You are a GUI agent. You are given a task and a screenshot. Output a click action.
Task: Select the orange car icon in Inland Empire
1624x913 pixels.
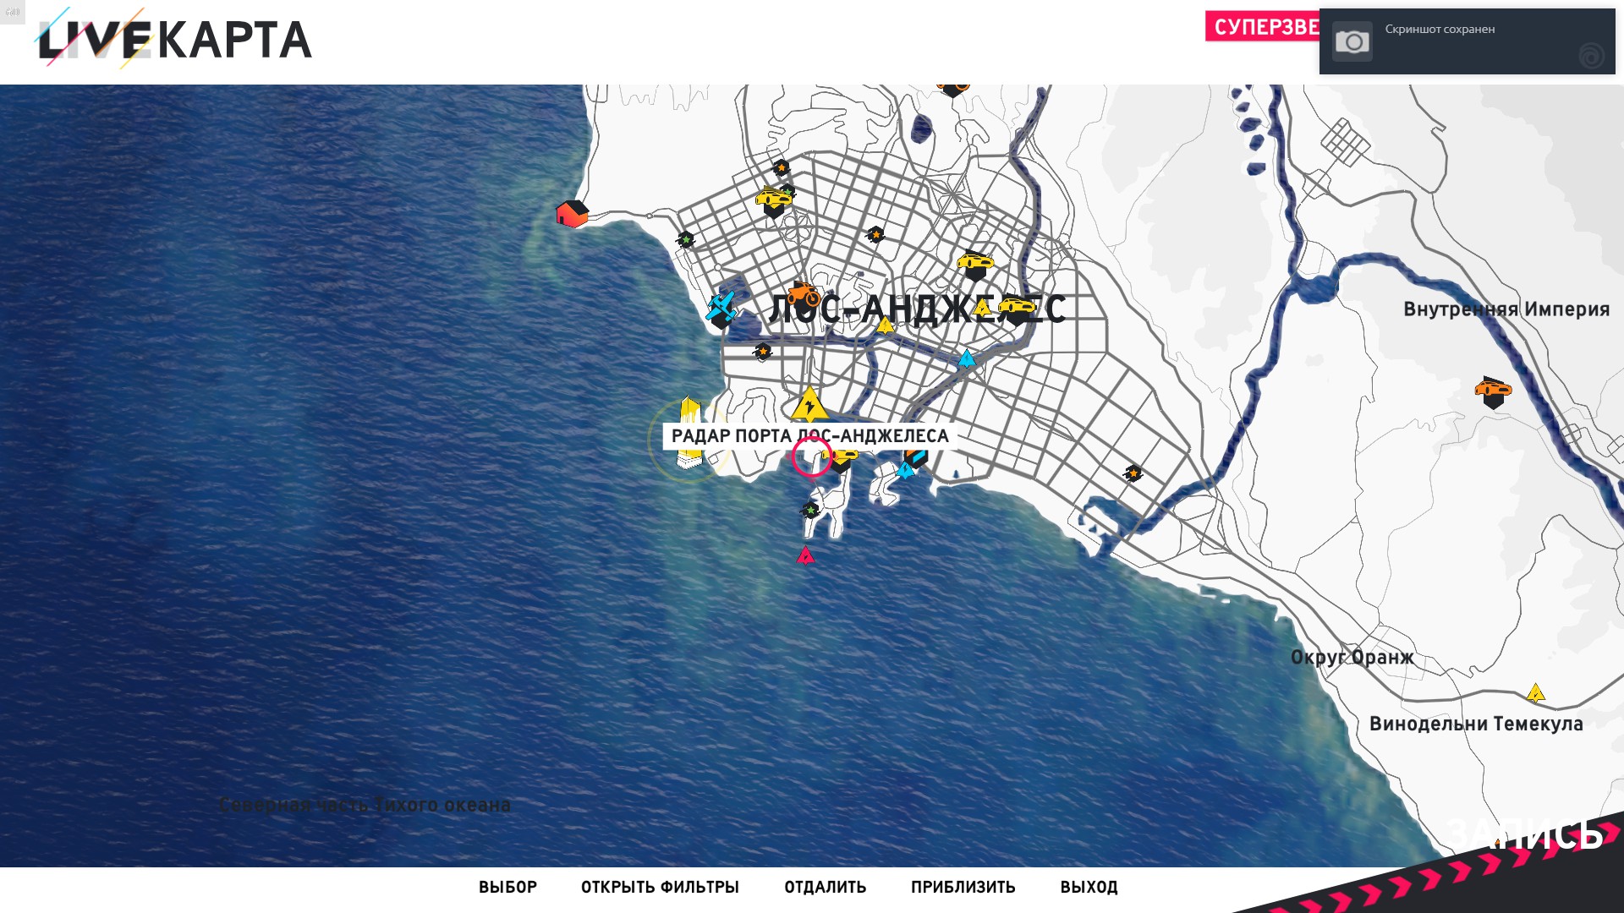click(x=1493, y=392)
